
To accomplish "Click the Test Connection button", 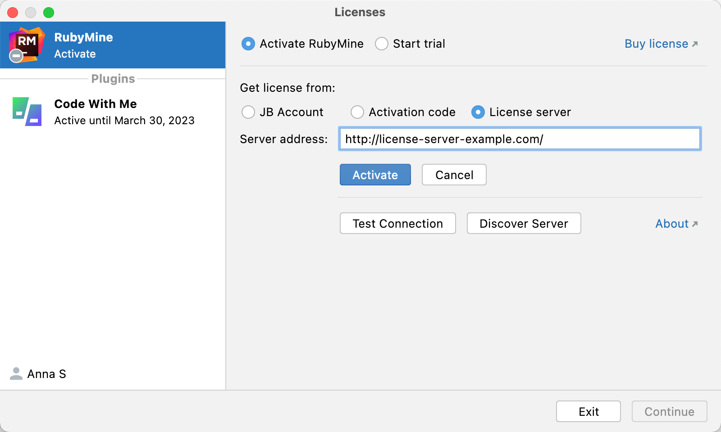I will [x=397, y=223].
